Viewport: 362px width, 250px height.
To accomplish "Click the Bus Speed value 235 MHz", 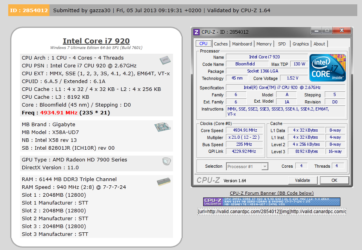I will click(x=245, y=144).
